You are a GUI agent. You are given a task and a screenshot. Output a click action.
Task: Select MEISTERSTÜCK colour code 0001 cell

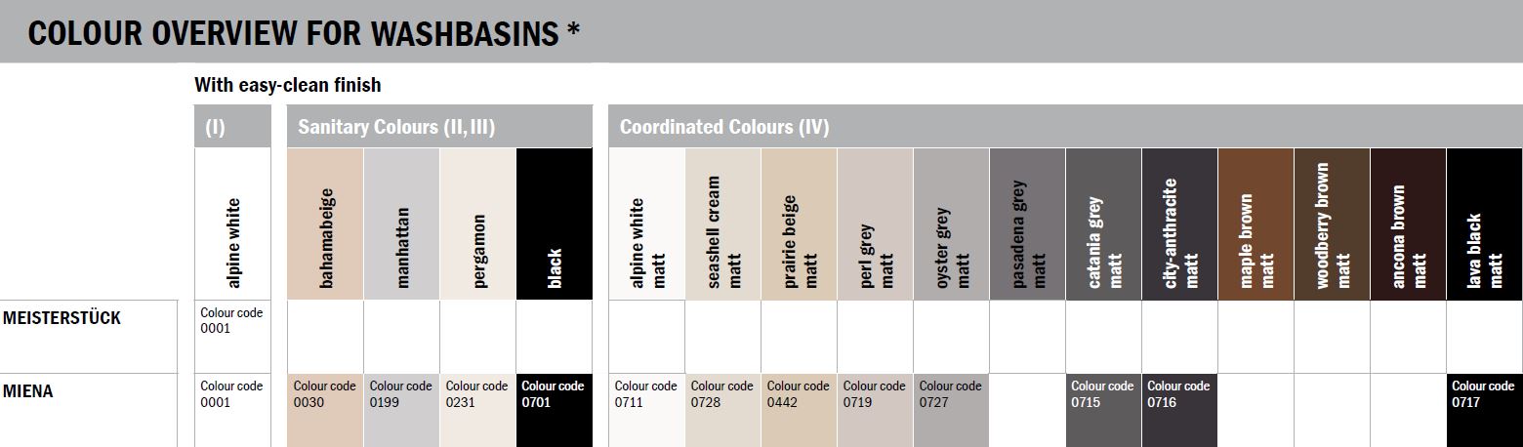pos(232,337)
